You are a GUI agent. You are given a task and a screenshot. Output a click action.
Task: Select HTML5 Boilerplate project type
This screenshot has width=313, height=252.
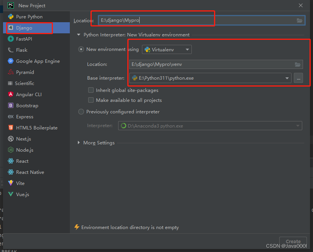click(x=36, y=128)
